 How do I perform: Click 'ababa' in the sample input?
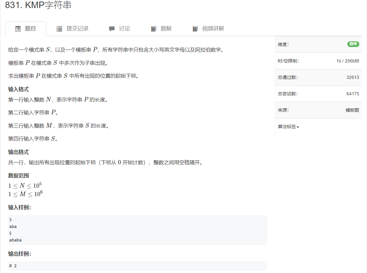click(15, 240)
